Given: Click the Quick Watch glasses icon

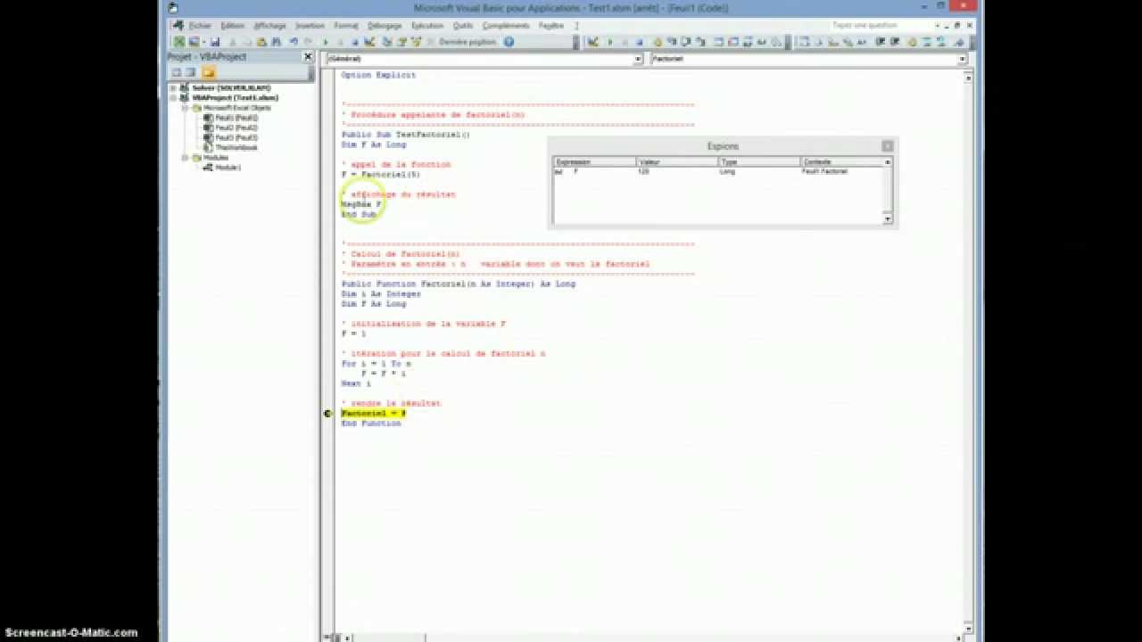Looking at the screenshot, I should 761,42.
